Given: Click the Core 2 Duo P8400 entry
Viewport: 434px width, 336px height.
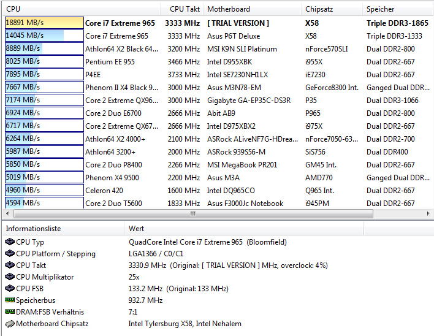Looking at the screenshot, I should 113,165.
